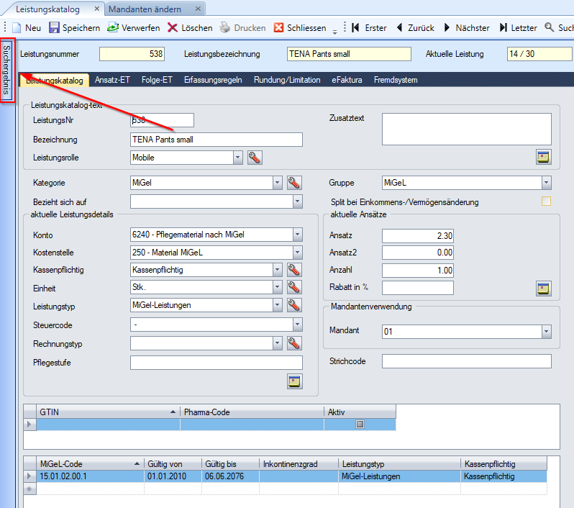Toggle Split bei Einkommens-/Vermögensänderung checkbox

[546, 201]
